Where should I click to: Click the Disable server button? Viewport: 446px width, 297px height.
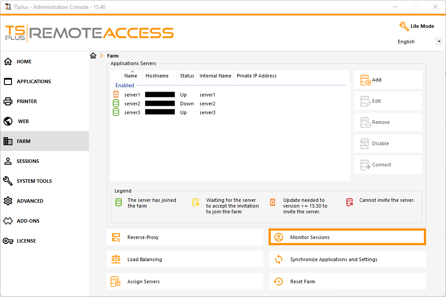tap(388, 143)
